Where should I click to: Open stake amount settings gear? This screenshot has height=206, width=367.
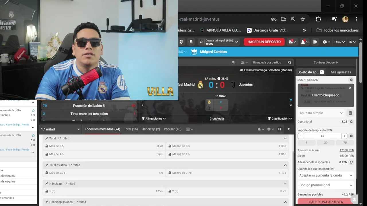pyautogui.click(x=351, y=136)
